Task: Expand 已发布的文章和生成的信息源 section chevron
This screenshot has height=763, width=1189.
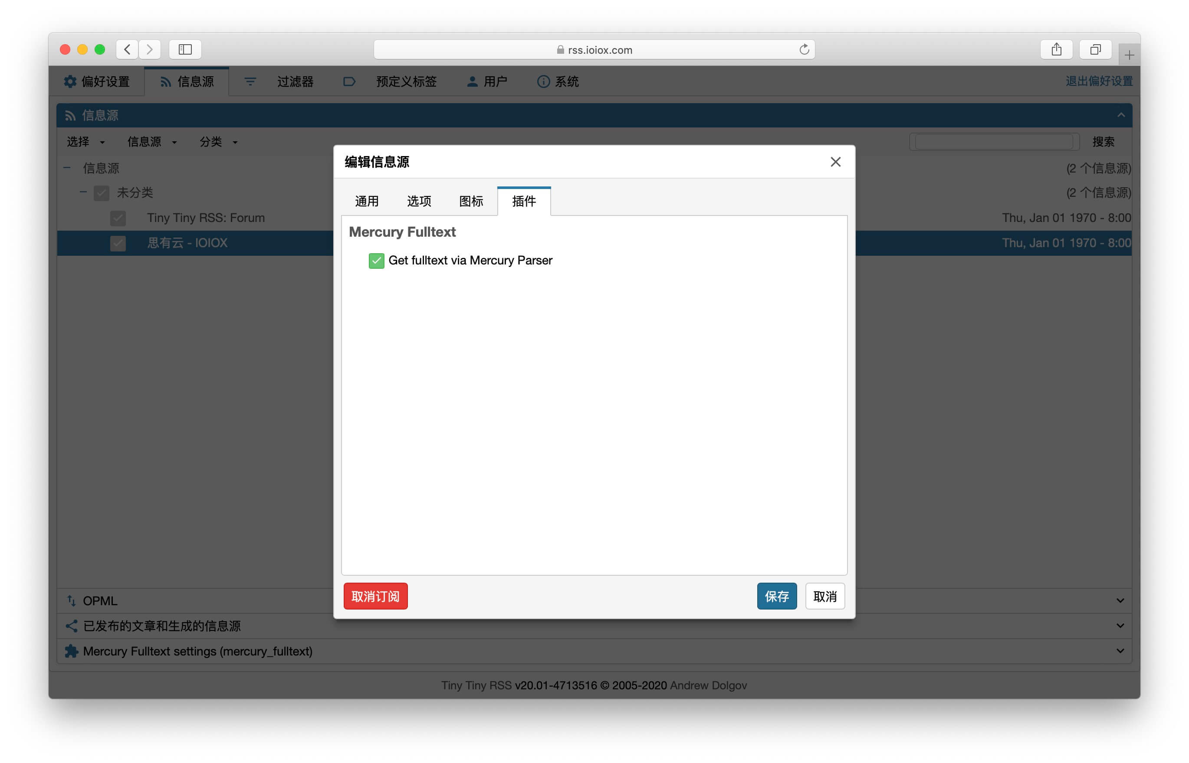Action: click(x=1120, y=626)
